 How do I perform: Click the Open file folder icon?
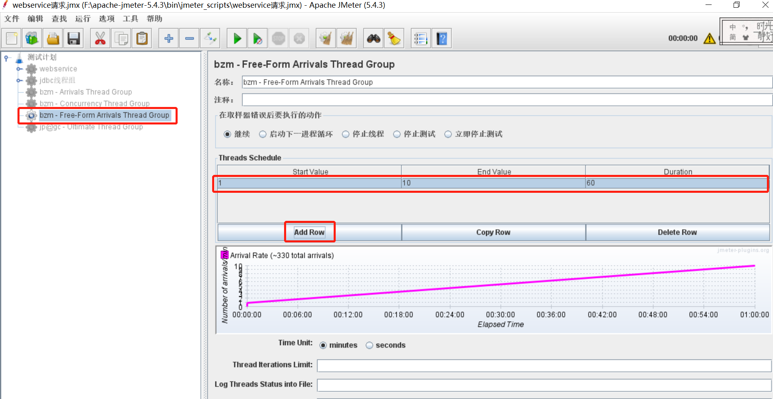tap(53, 39)
